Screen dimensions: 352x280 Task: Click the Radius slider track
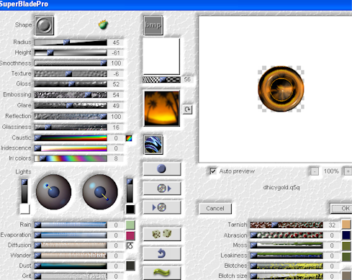(x=71, y=42)
